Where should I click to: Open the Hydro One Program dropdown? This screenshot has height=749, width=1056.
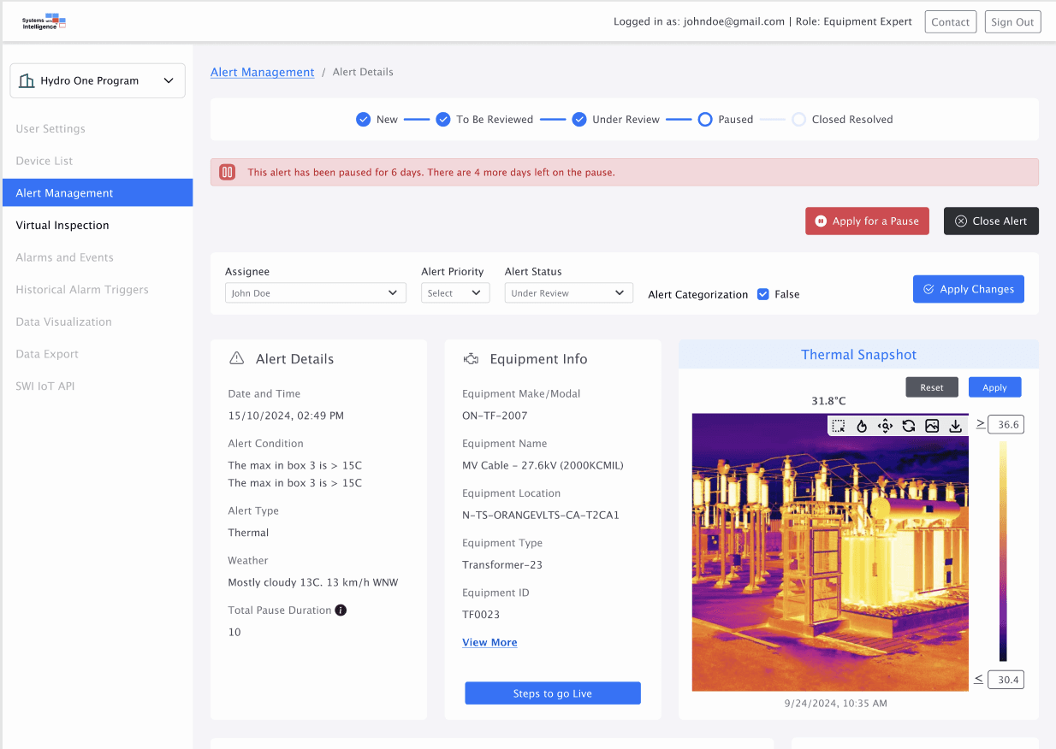coord(98,81)
